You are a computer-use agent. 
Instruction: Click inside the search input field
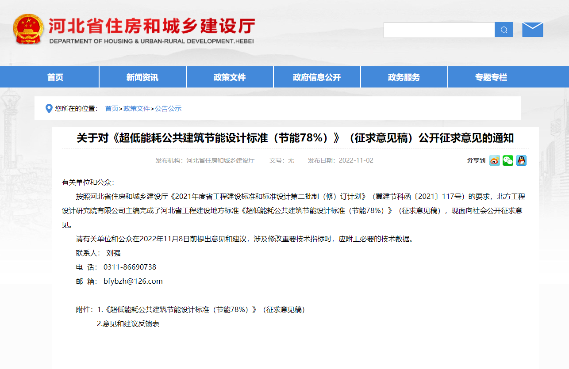click(x=438, y=30)
